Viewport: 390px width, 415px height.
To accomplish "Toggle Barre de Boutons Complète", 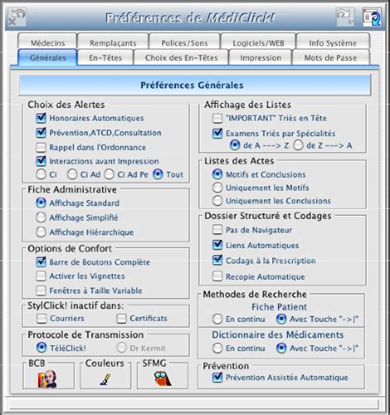I will (x=41, y=262).
